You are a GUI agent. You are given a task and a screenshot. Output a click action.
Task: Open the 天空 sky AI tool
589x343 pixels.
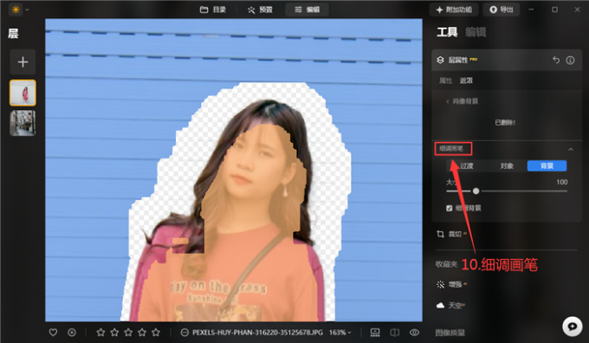(450, 306)
